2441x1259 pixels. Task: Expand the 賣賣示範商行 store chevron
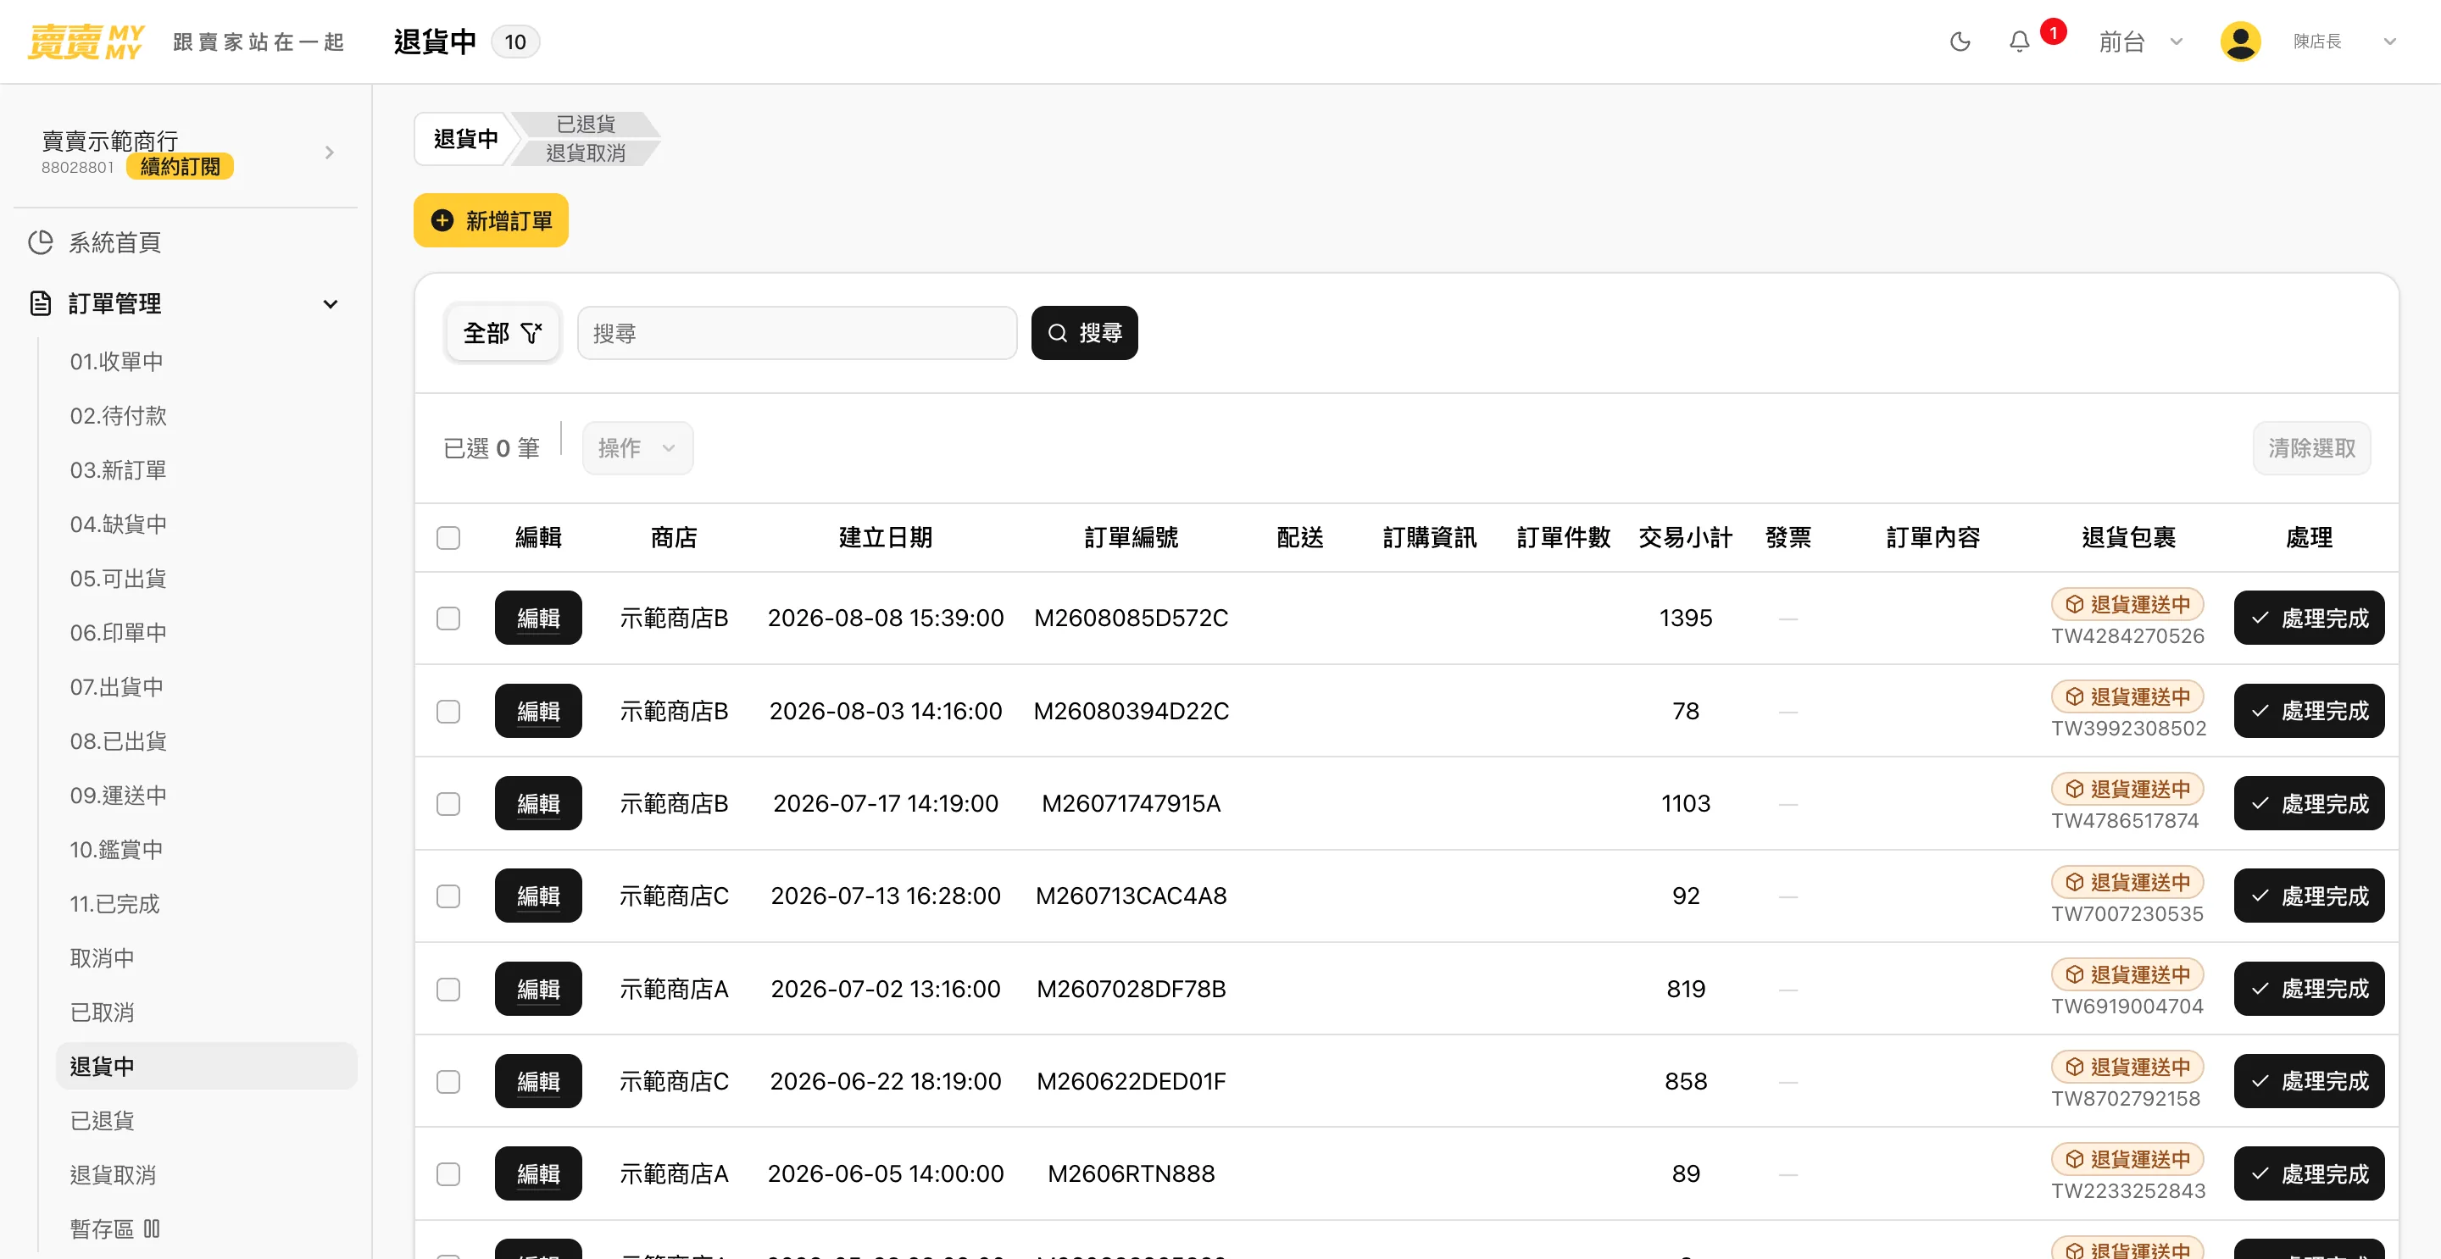329,153
